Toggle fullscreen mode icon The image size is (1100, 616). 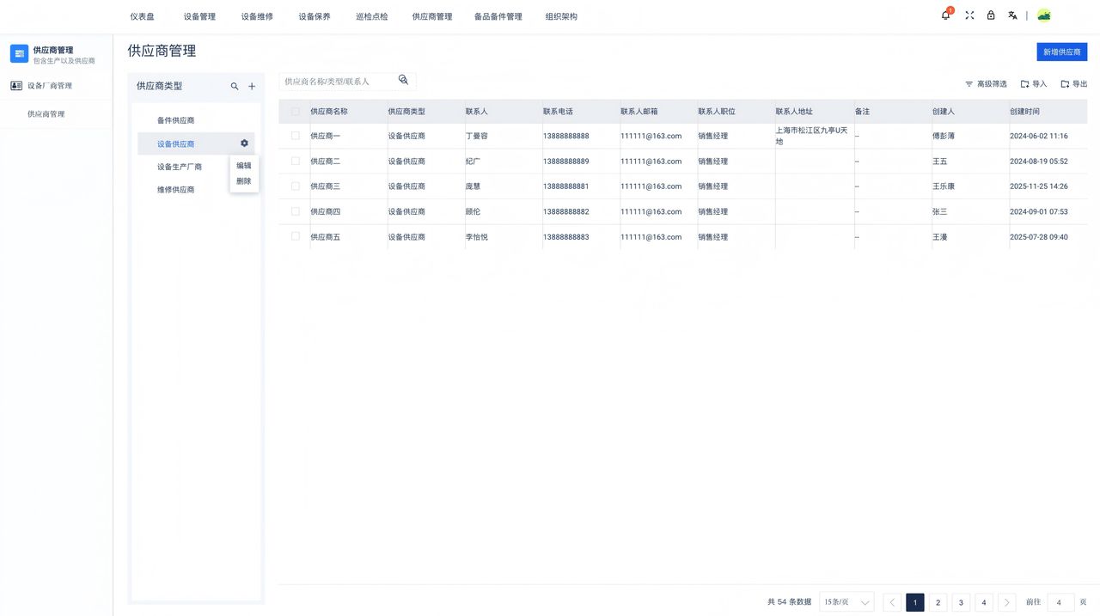[969, 15]
